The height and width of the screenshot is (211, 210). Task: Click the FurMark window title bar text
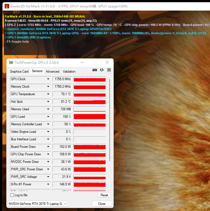[x=69, y=6]
